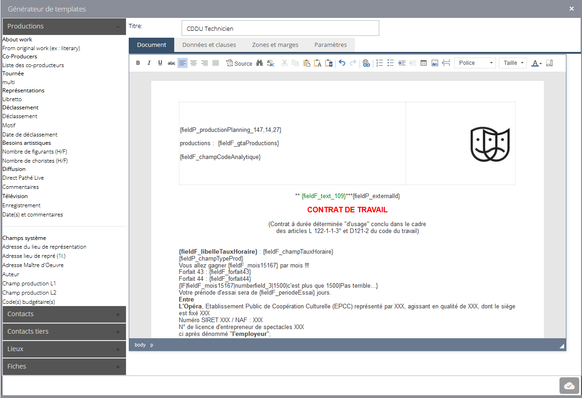Click the Source button in toolbar
582x398 pixels.
click(x=239, y=63)
